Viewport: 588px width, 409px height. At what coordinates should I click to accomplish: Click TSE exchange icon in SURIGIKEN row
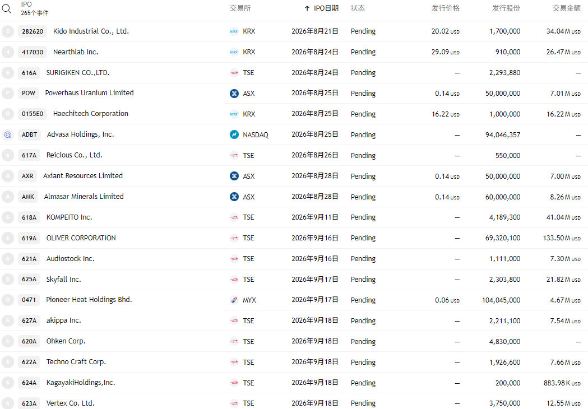234,73
